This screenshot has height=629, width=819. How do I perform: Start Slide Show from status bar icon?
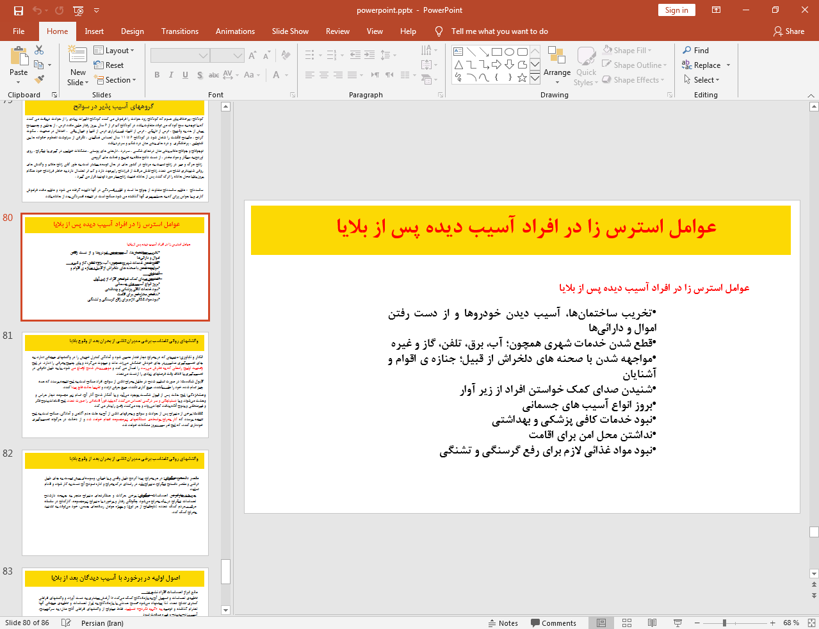pyautogui.click(x=677, y=623)
